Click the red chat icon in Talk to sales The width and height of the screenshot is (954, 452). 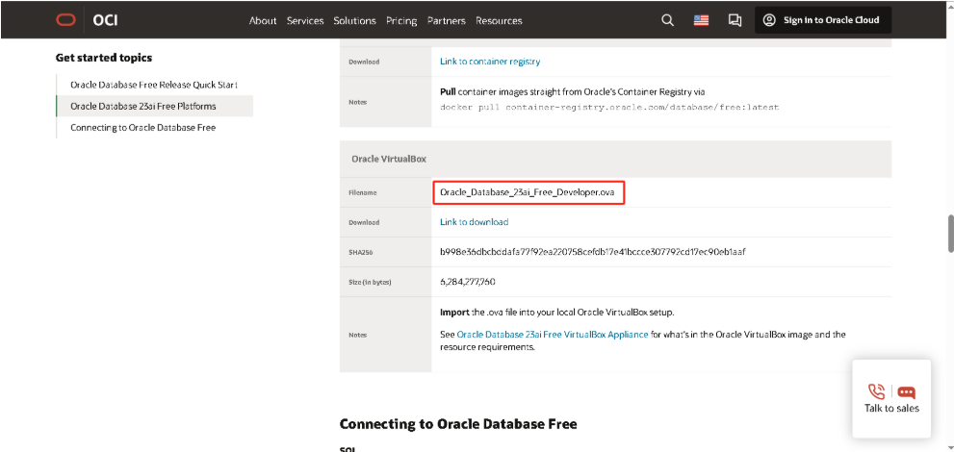pos(906,391)
